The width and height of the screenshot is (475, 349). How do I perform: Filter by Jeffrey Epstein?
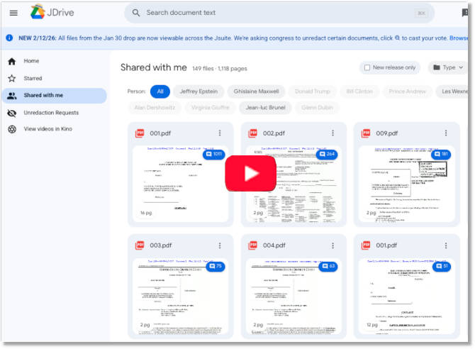pos(199,92)
